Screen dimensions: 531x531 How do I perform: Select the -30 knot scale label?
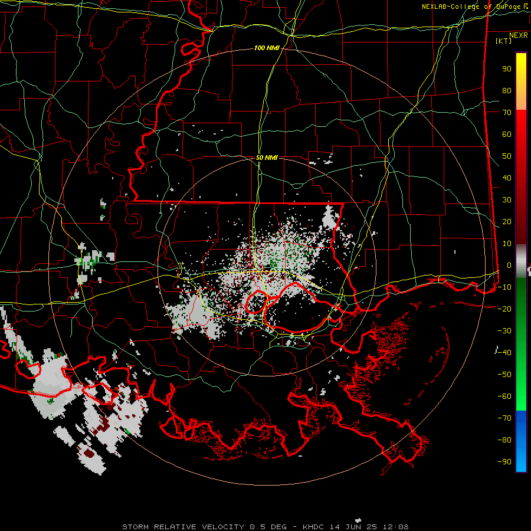pos(504,331)
